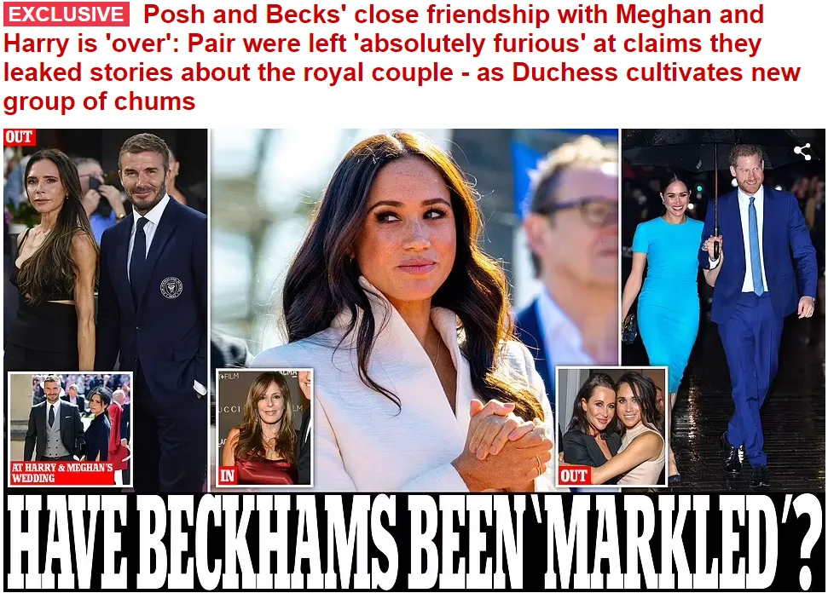Click the share icon on the umbrella photo
The height and width of the screenshot is (593, 828).
802,152
